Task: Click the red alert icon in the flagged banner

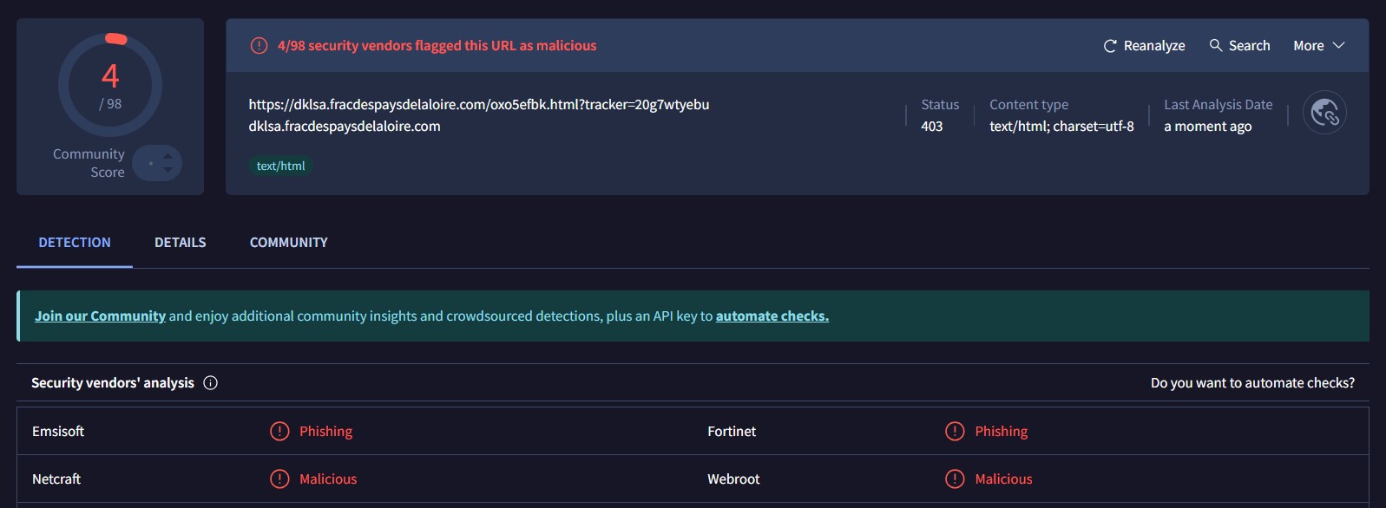Action: click(259, 46)
